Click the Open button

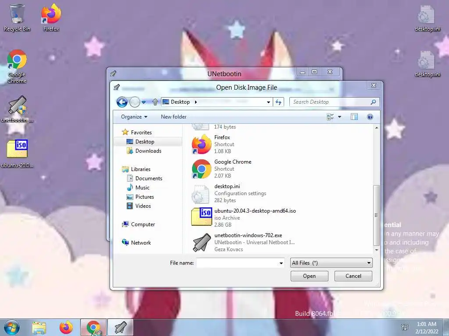(x=309, y=276)
